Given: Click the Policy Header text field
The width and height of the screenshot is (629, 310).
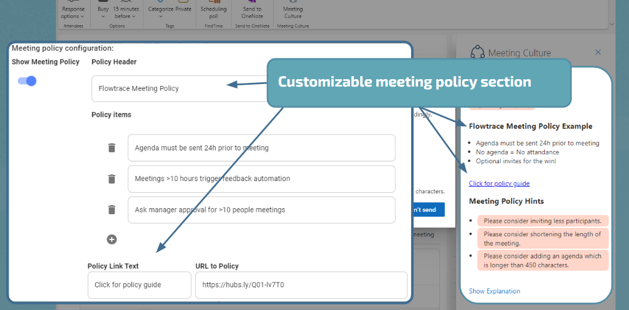Looking at the screenshot, I should tap(178, 88).
